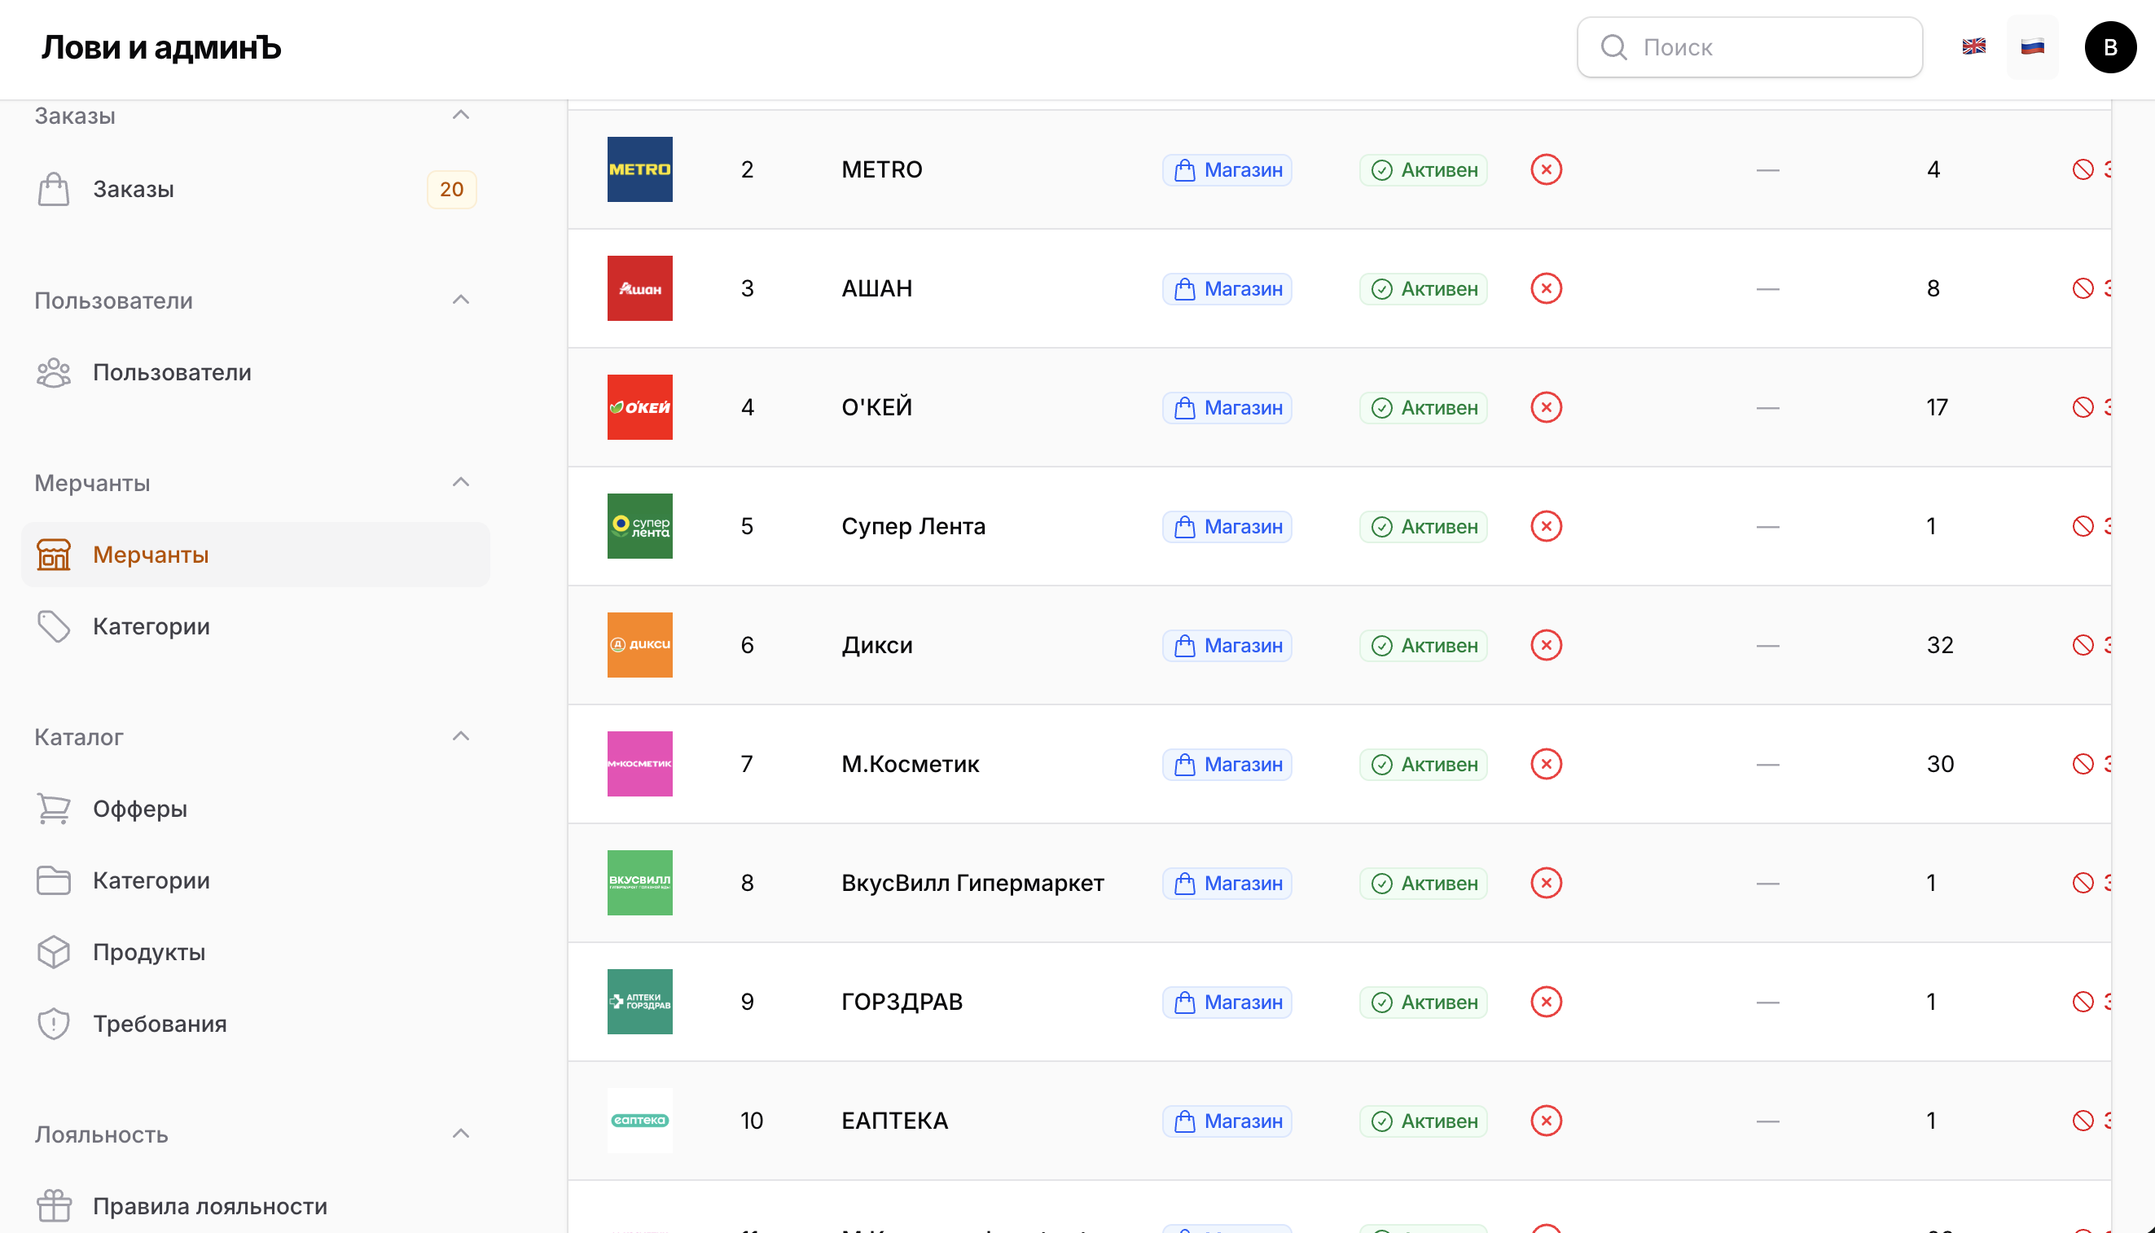Click the Активен status for METRO
The height and width of the screenshot is (1233, 2155).
pyautogui.click(x=1424, y=170)
